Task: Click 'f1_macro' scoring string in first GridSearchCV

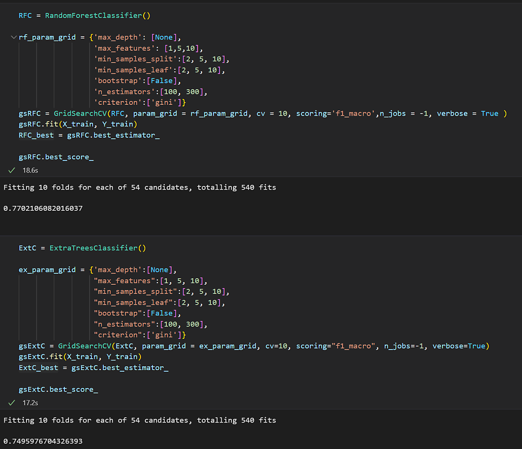Action: [353, 113]
